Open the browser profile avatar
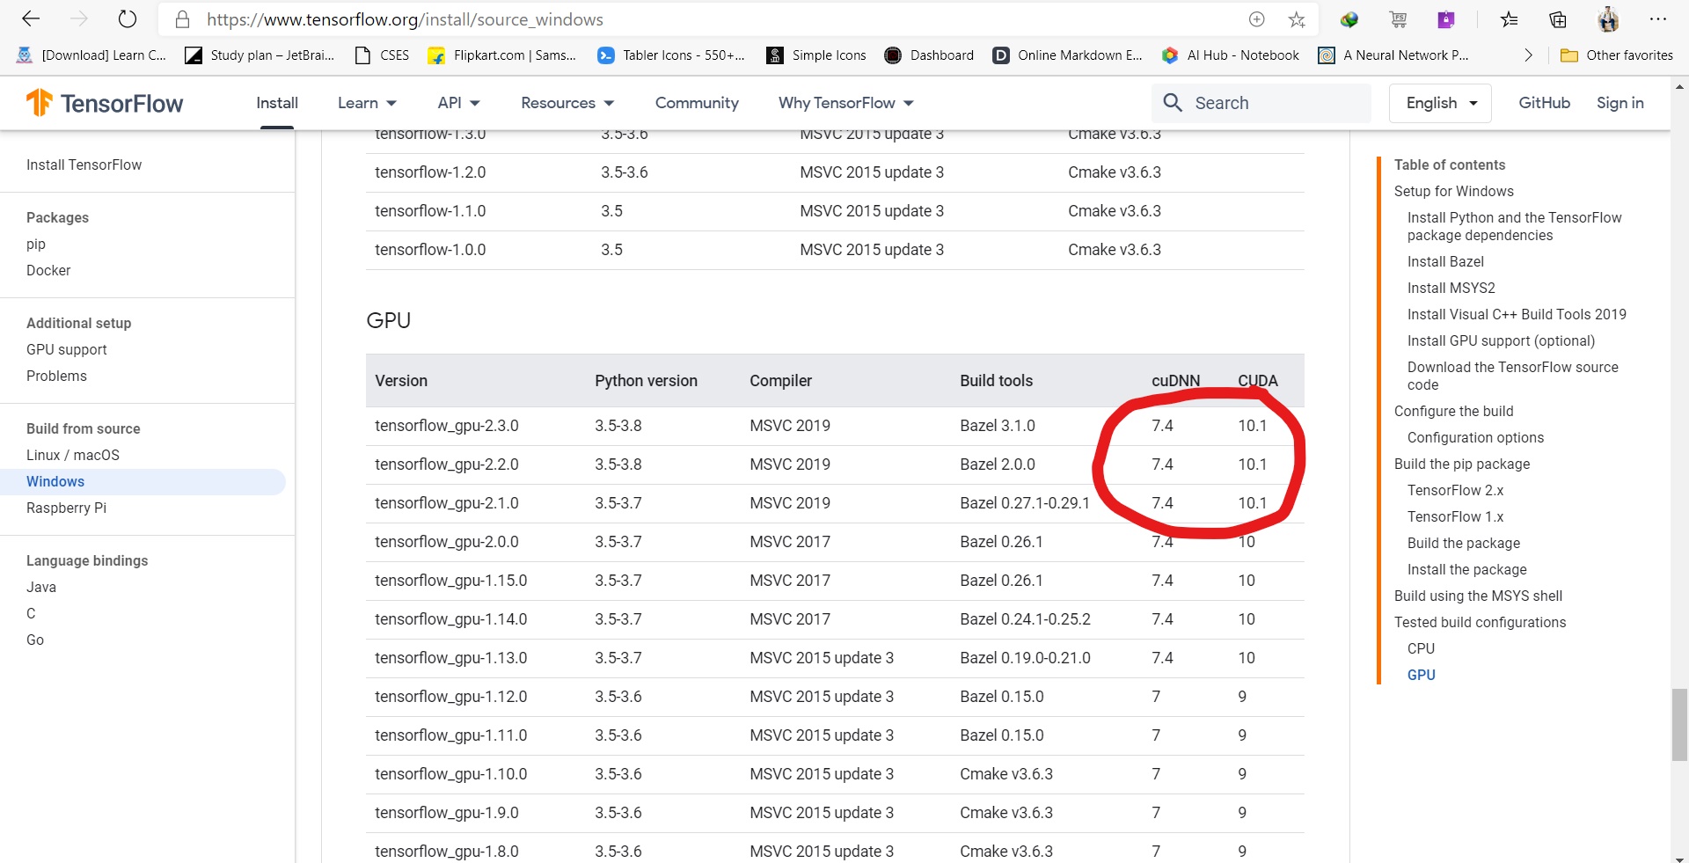This screenshot has width=1689, height=863. pos(1609,18)
